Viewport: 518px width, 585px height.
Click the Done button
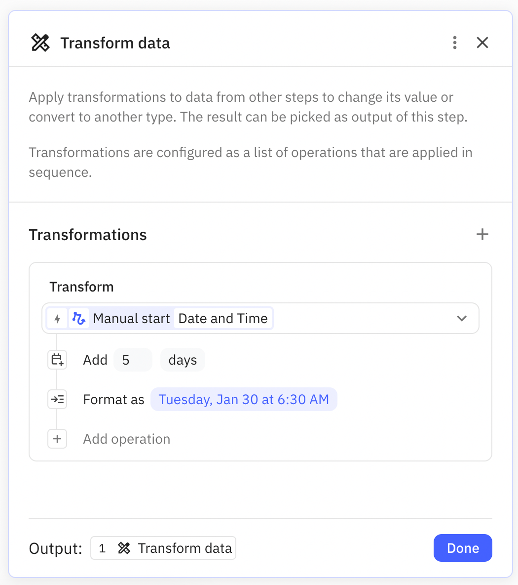click(x=462, y=548)
